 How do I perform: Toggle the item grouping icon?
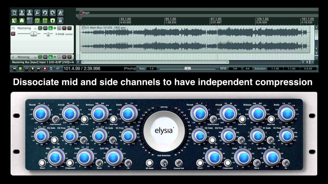tap(22, 20)
